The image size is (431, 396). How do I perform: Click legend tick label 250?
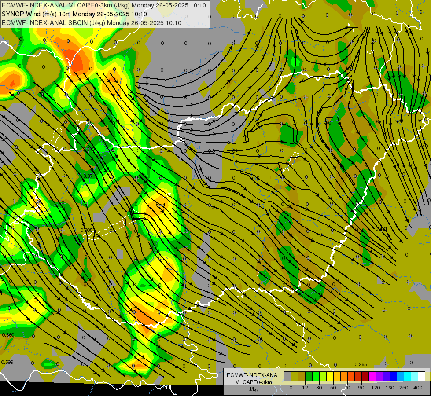[x=404, y=388]
